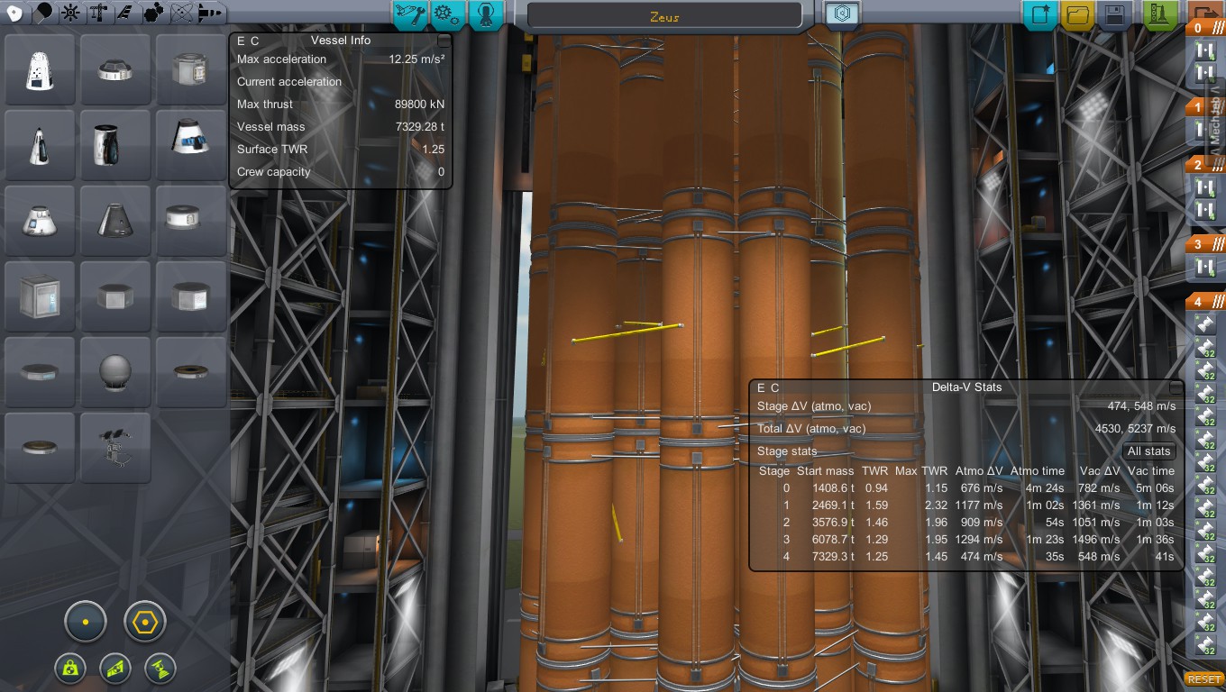1226x692 pixels.
Task: Pick the white cone pod with black dots
Action: click(39, 70)
